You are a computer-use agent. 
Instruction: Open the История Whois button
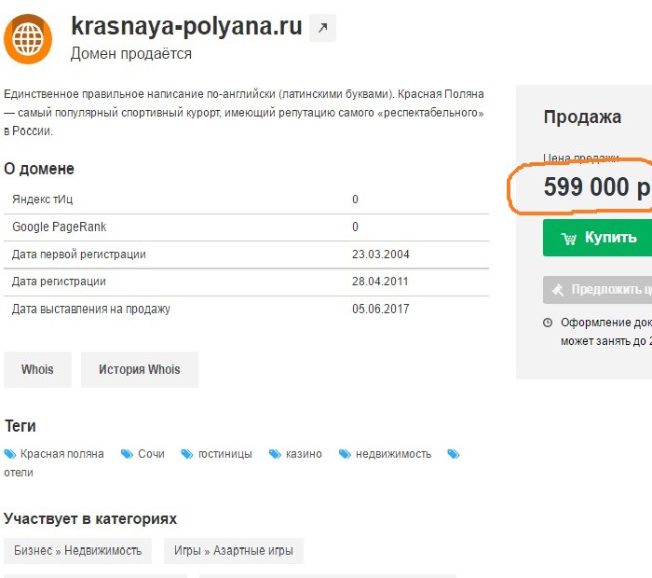coord(140,369)
